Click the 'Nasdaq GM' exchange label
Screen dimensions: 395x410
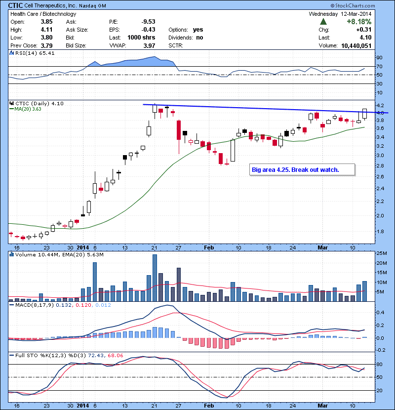[x=92, y=6]
